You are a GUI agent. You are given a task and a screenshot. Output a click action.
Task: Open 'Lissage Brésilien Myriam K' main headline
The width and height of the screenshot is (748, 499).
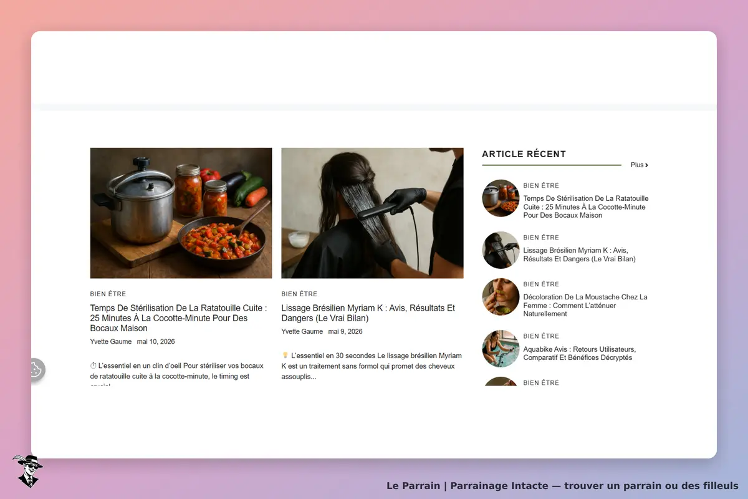click(x=368, y=313)
